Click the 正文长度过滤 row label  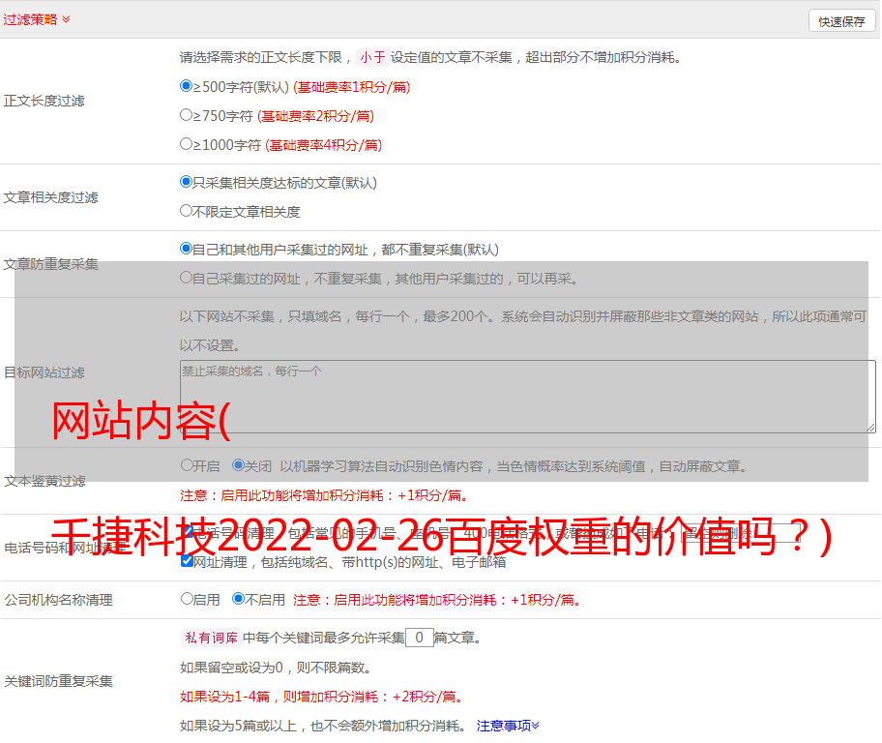point(44,101)
